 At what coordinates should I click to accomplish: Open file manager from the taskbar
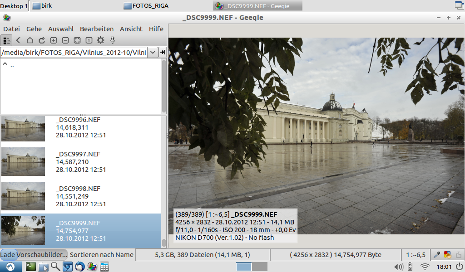pos(43,267)
